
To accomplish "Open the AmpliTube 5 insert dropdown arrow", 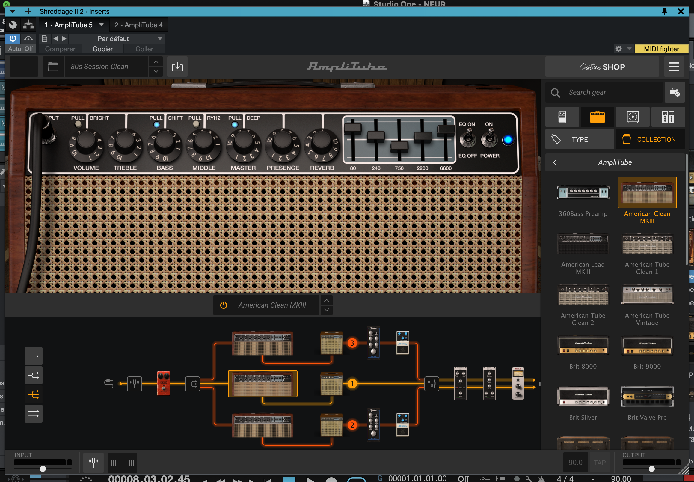I will click(101, 25).
